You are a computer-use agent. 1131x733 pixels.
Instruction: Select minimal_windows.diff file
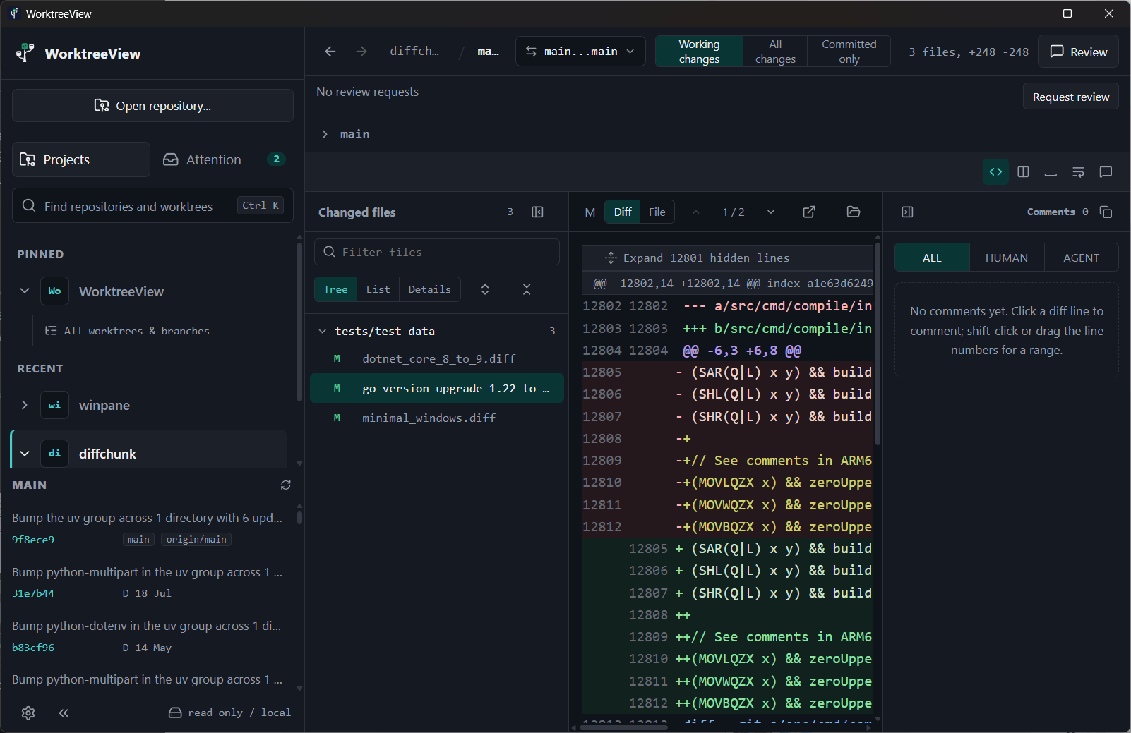pyautogui.click(x=437, y=418)
